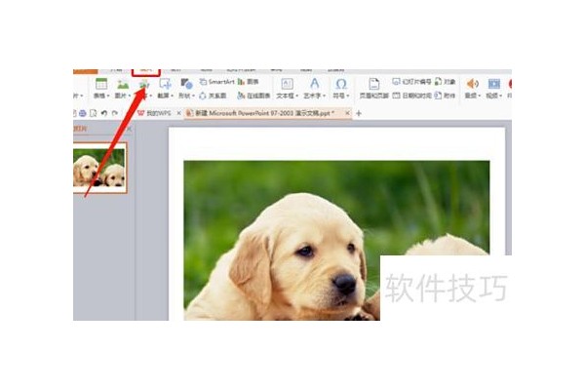This screenshot has height=390, width=585.
Task: Close the PowerPoint document tab
Action: click(x=347, y=113)
